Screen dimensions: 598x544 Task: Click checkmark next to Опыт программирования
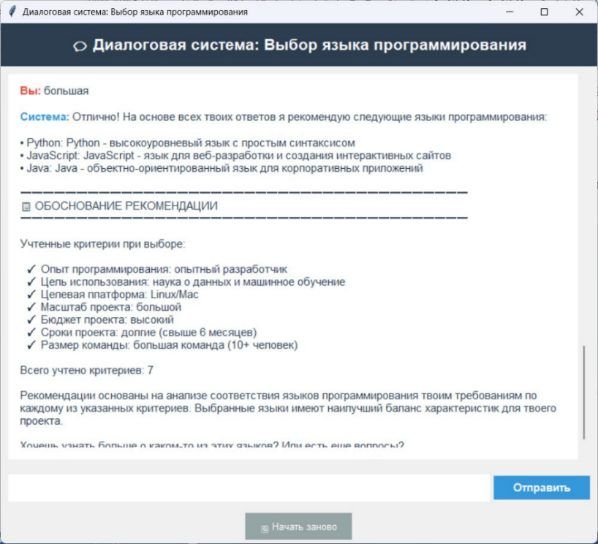pyautogui.click(x=31, y=270)
